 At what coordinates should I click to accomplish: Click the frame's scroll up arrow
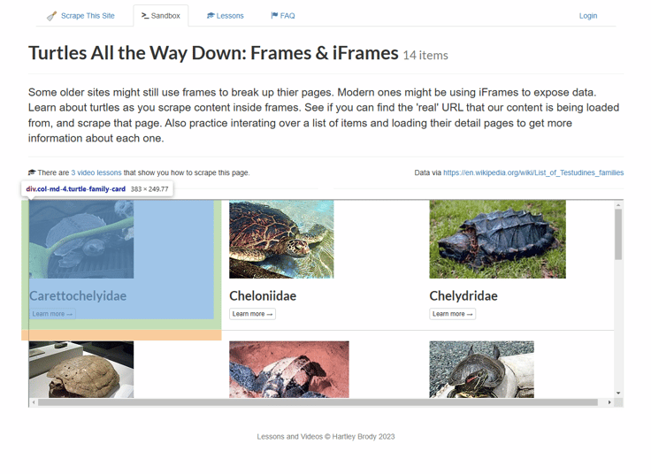pos(618,205)
